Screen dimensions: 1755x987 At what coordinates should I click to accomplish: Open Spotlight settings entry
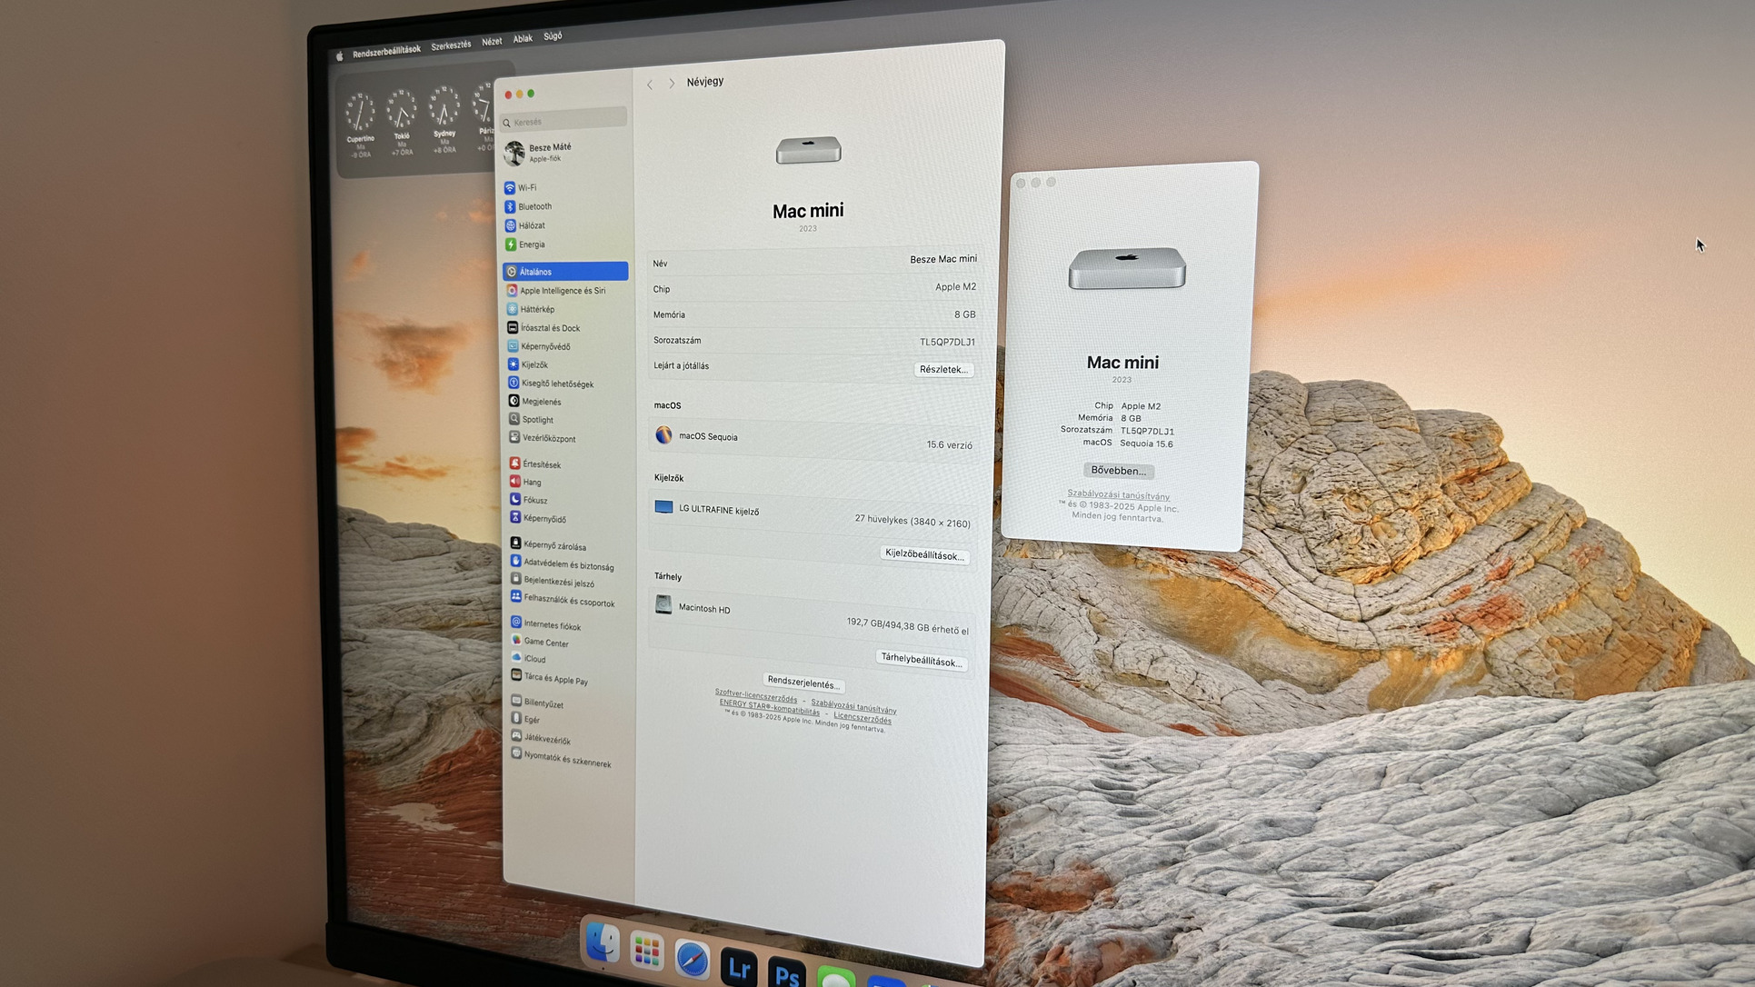pos(537,420)
